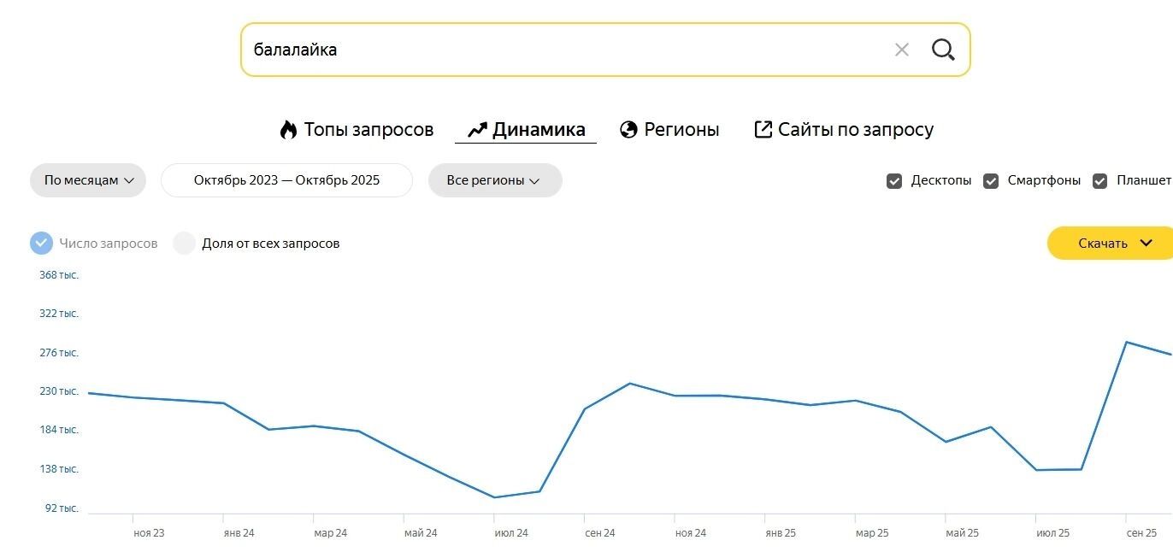
Task: Click the flame icon for Топы запросов
Action: pyautogui.click(x=288, y=130)
